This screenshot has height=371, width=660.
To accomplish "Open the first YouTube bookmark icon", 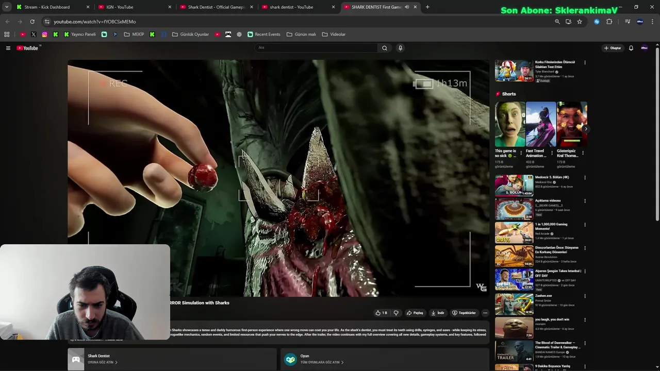I will (23, 35).
